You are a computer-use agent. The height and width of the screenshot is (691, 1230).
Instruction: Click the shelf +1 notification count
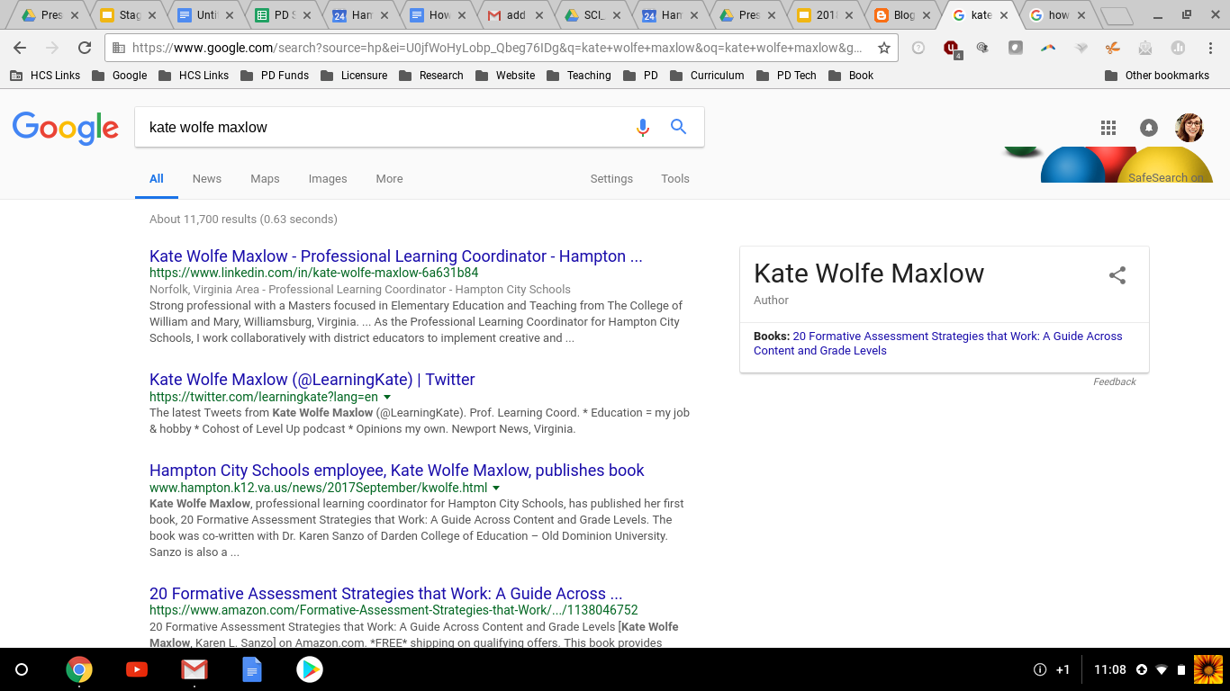(1063, 669)
